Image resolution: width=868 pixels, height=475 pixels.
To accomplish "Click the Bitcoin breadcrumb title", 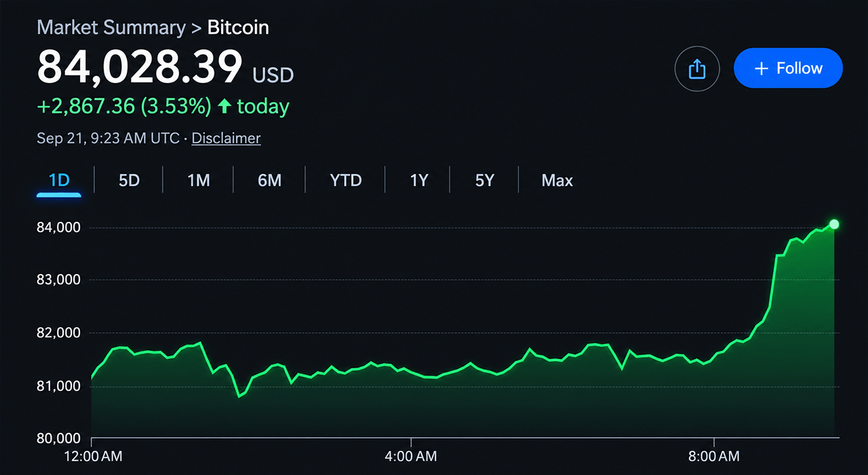I will (x=238, y=28).
